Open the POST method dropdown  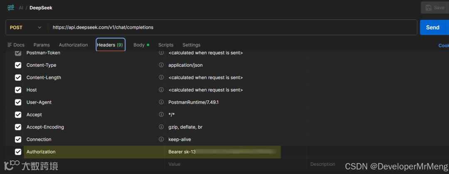point(26,27)
